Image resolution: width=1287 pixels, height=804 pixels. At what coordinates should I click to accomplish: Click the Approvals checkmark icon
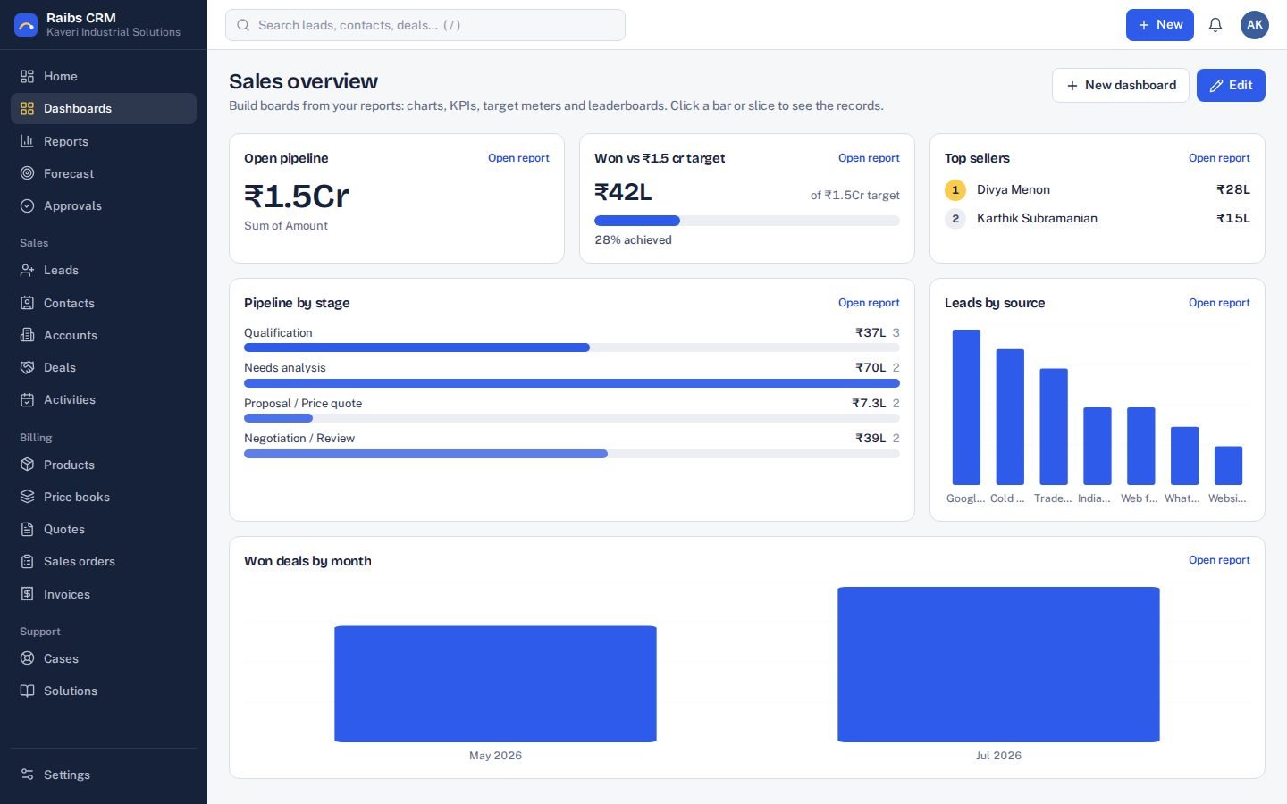[28, 205]
